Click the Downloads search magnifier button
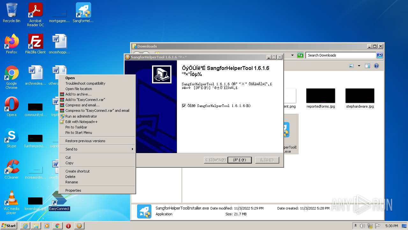The image size is (408, 230). click(379, 55)
